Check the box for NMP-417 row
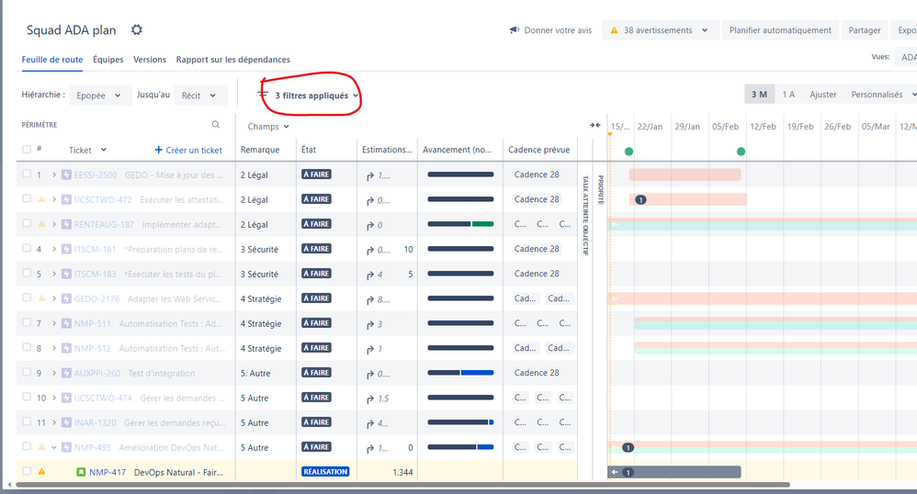The image size is (917, 494). point(27,471)
